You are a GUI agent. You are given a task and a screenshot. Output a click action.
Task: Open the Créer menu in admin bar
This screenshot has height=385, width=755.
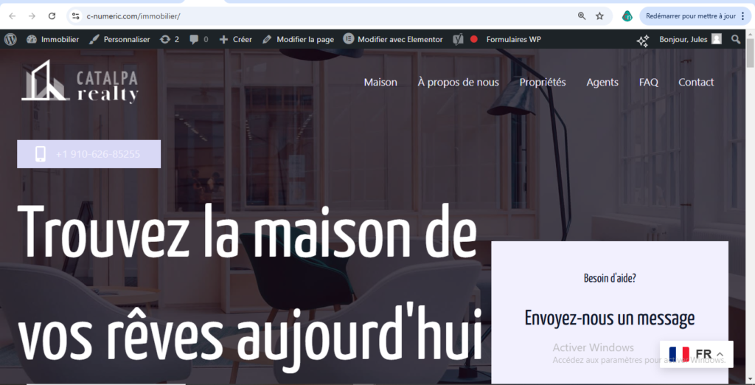235,39
